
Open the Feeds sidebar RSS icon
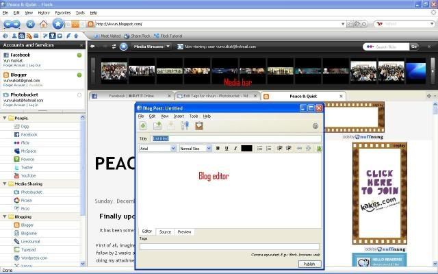(x=29, y=36)
